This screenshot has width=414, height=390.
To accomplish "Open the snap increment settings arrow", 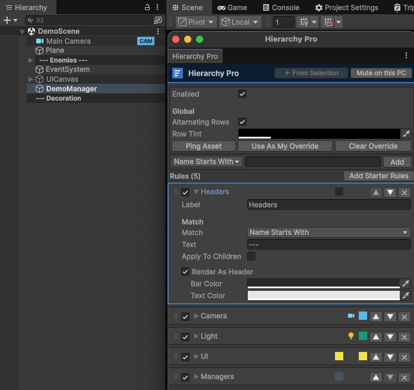I will pos(339,22).
